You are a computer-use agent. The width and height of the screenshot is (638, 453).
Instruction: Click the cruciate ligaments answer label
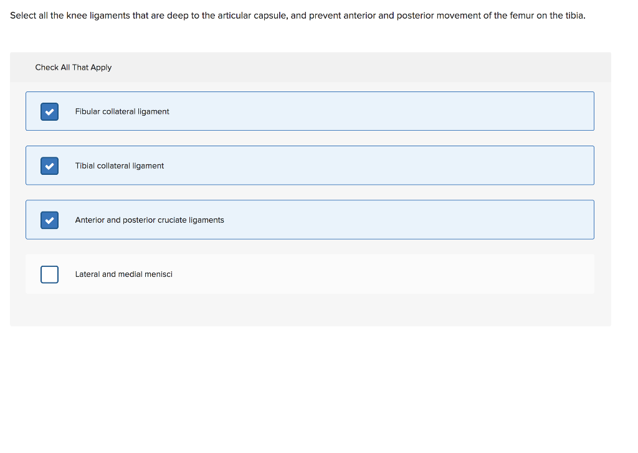tap(149, 220)
